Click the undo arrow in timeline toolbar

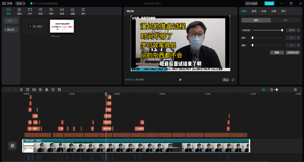click(x=8, y=90)
